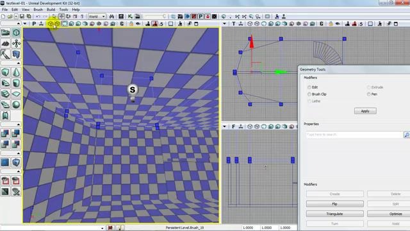Open the File menu
This screenshot has width=410, height=231.
(x=4, y=10)
